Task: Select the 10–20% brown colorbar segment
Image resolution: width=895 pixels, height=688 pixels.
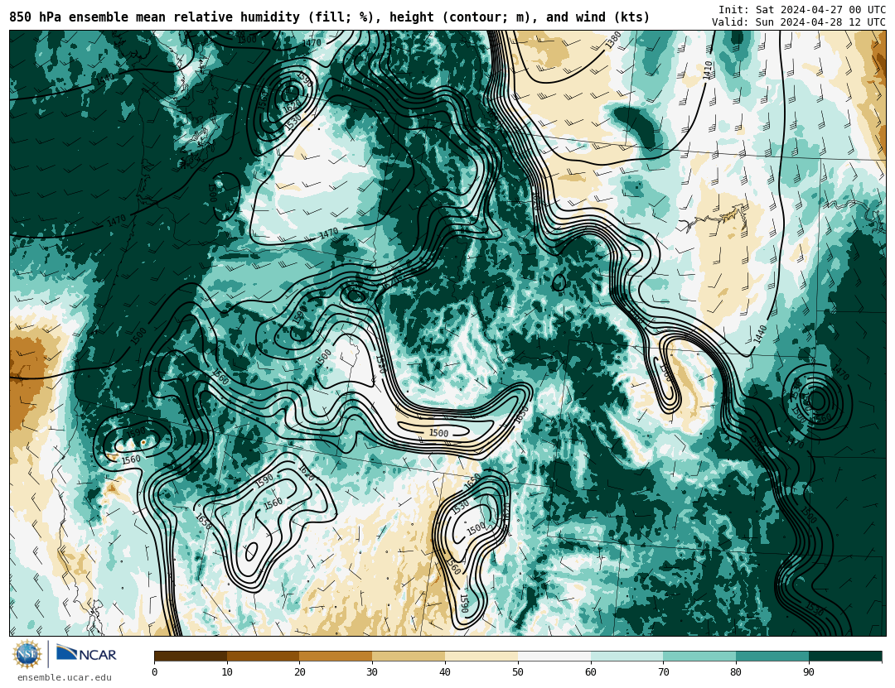Action: coord(264,656)
